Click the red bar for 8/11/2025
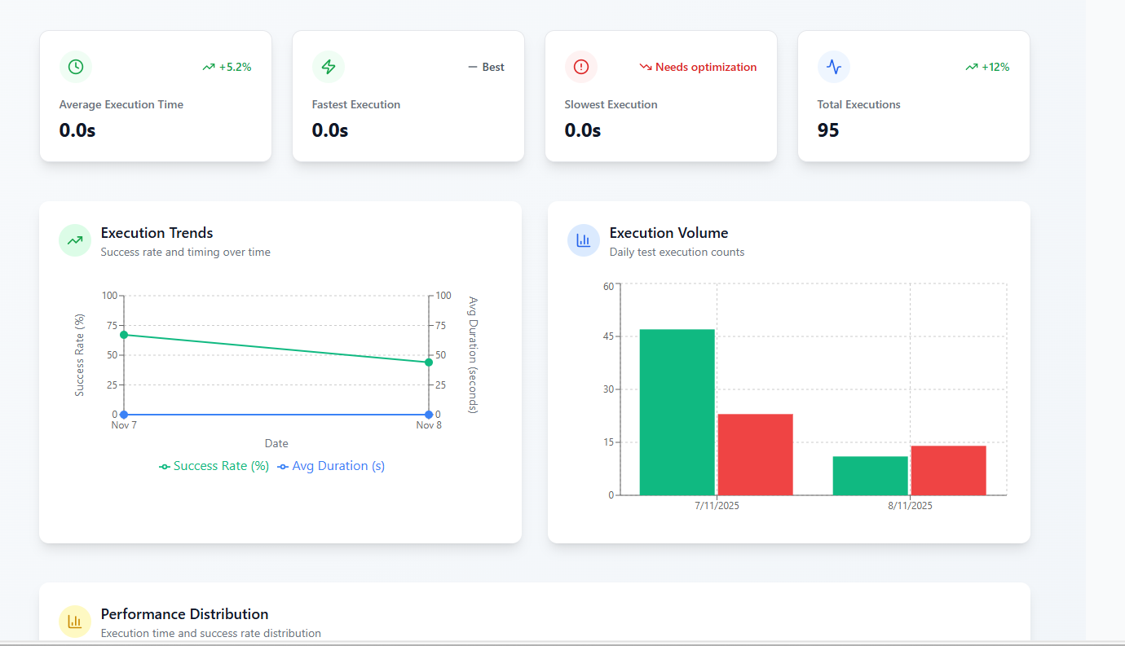1125x646 pixels. coord(948,470)
